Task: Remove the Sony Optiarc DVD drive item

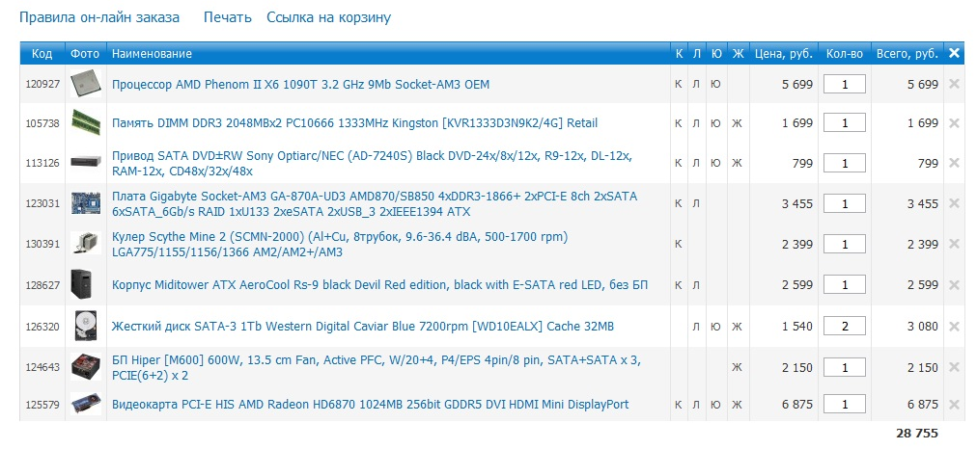Action: point(954,163)
